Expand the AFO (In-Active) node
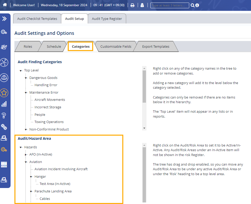Image resolution: width=251 pixels, height=204 pixels. tap(26, 154)
